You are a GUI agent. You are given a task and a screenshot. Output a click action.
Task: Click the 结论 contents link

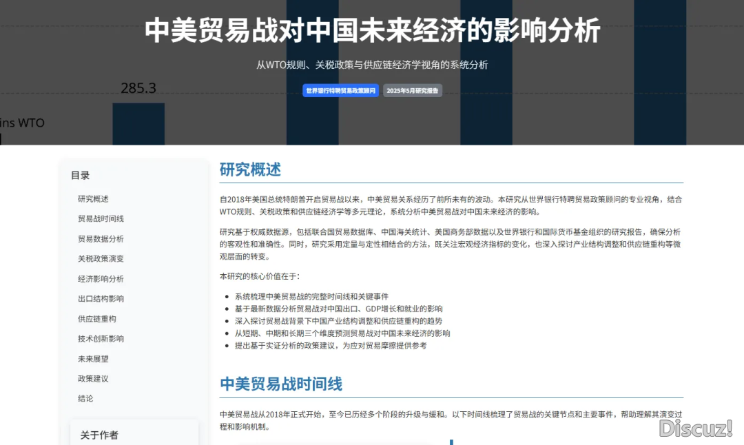[x=85, y=399]
